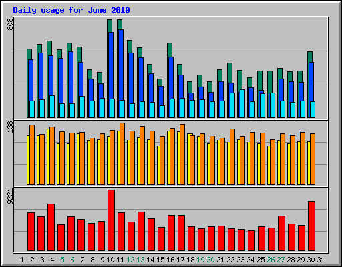Click the cyan bar for day 23
Screen dimensions: 342x267
tap(242, 103)
